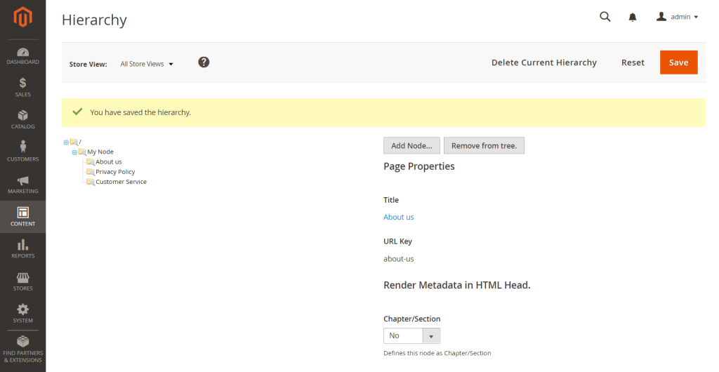719x372 pixels.
Task: Open the Customers person icon
Action: (22, 147)
